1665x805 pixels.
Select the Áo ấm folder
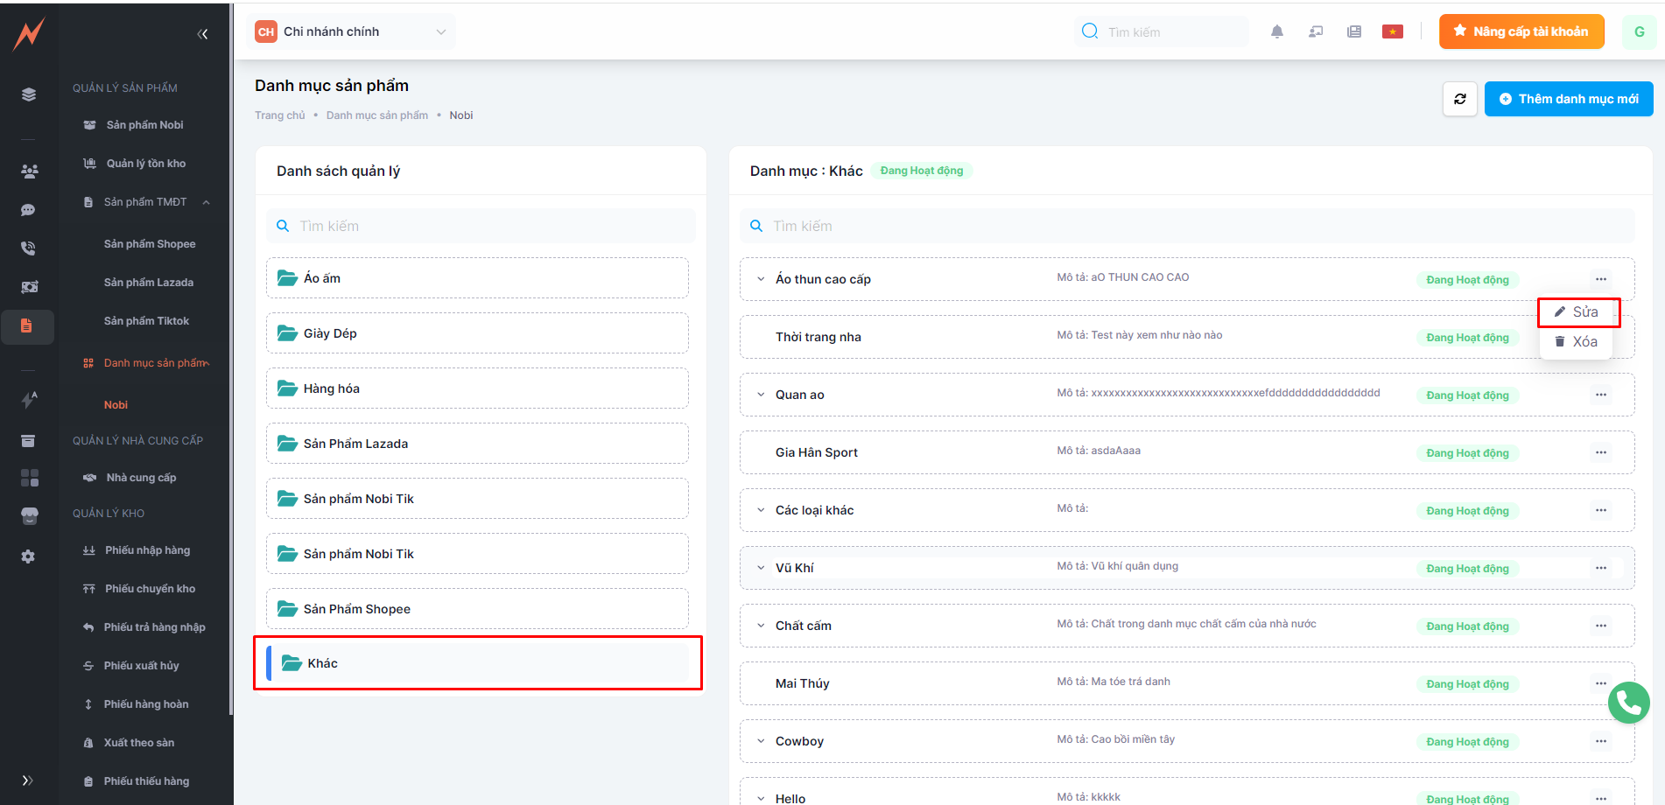(x=477, y=278)
